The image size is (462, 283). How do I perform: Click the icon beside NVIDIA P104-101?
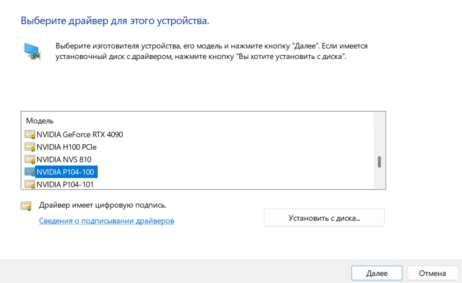tap(30, 184)
